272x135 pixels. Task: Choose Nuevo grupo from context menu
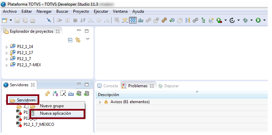click(52, 106)
